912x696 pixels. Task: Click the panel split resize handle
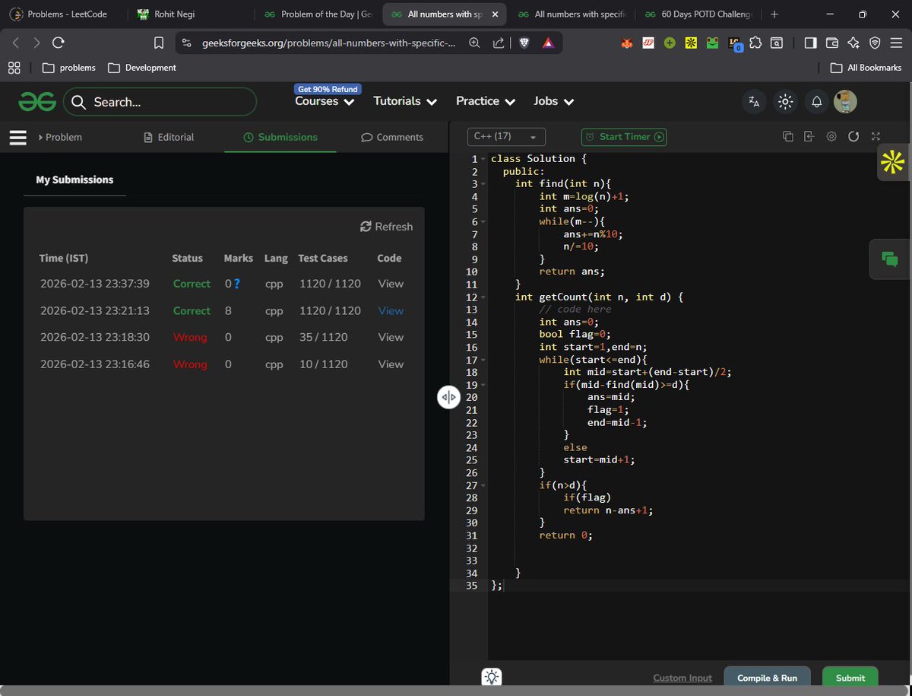pos(448,397)
